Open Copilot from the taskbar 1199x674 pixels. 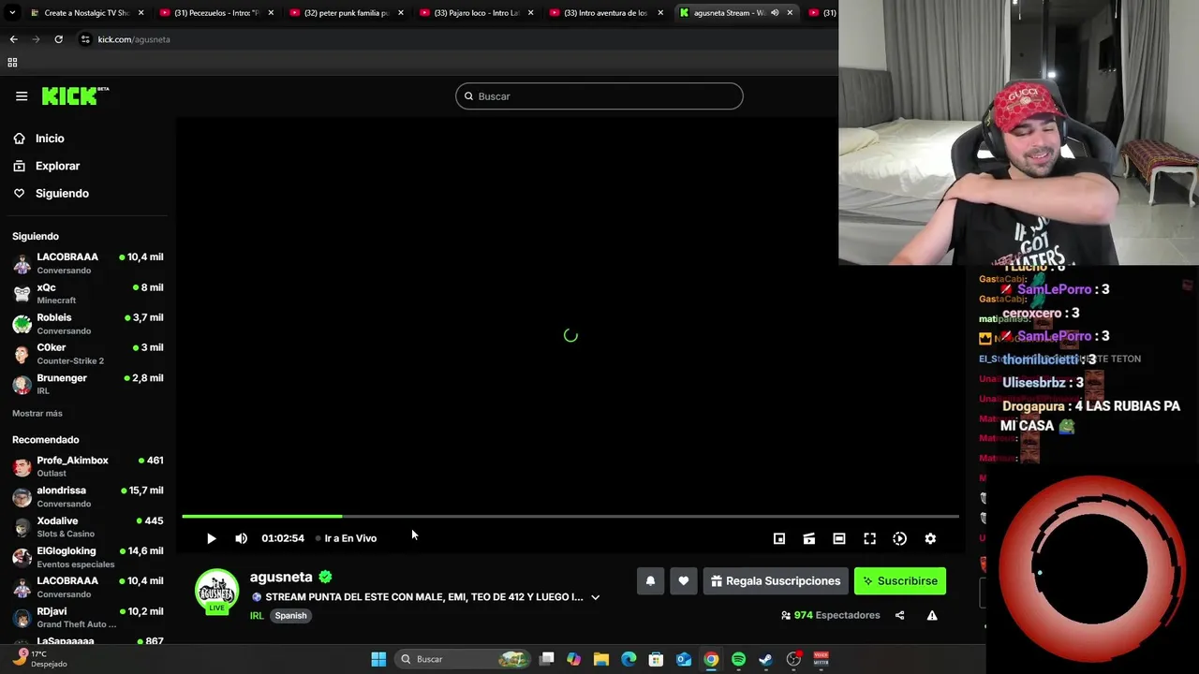574,659
